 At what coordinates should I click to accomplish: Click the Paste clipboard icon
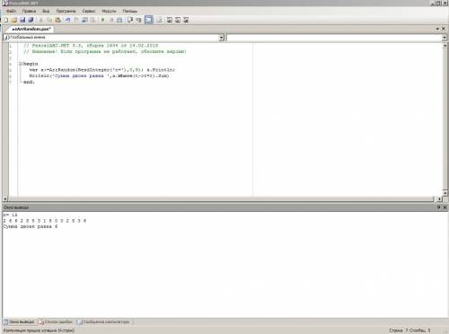tap(57, 20)
